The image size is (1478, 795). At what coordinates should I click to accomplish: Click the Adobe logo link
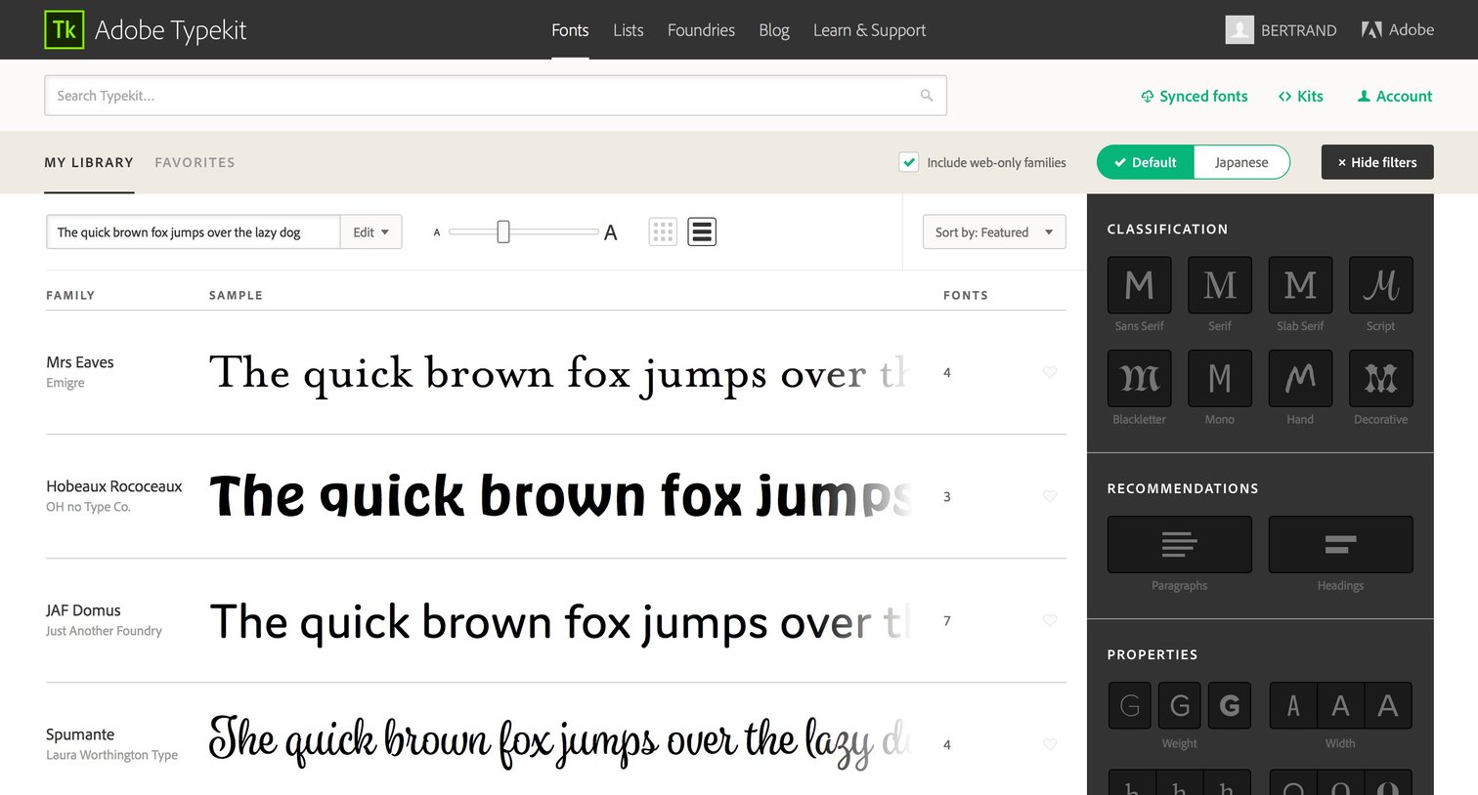tap(1398, 30)
